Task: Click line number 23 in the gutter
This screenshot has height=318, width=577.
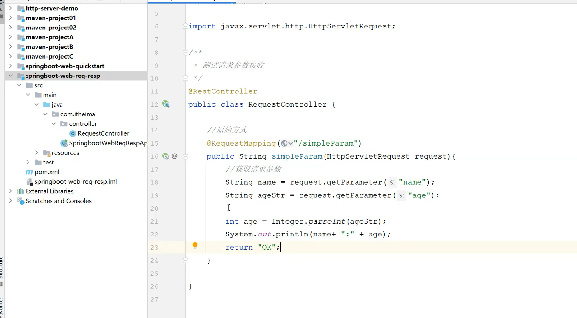Action: click(x=154, y=247)
